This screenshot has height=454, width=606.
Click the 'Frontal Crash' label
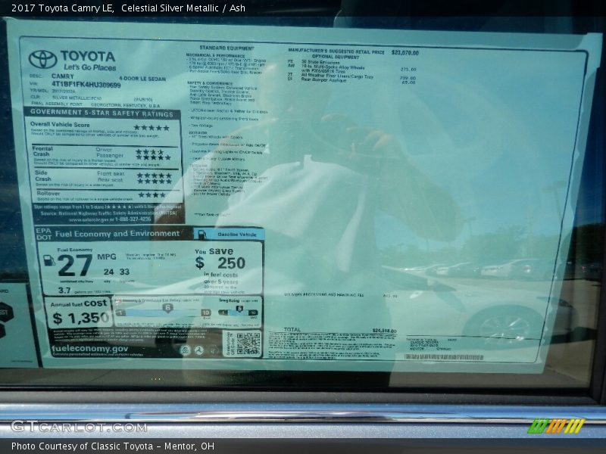(x=42, y=151)
